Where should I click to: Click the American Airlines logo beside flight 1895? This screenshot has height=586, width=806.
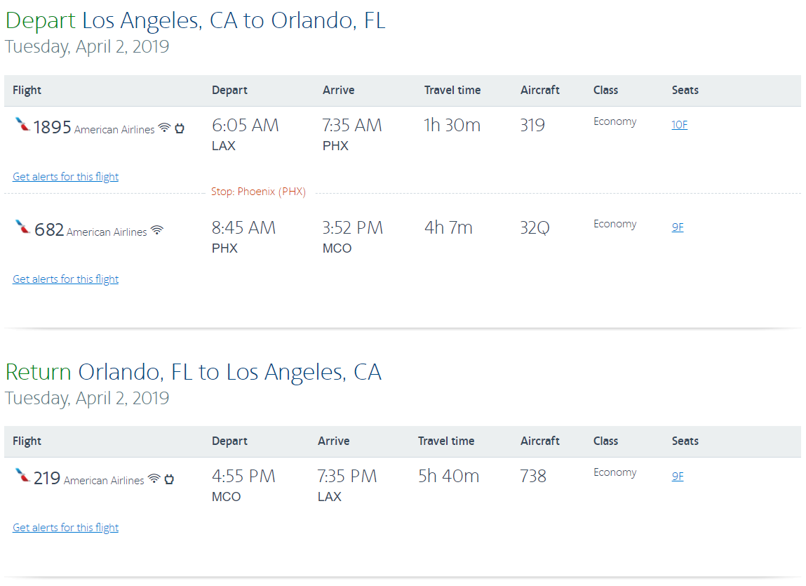click(x=22, y=126)
